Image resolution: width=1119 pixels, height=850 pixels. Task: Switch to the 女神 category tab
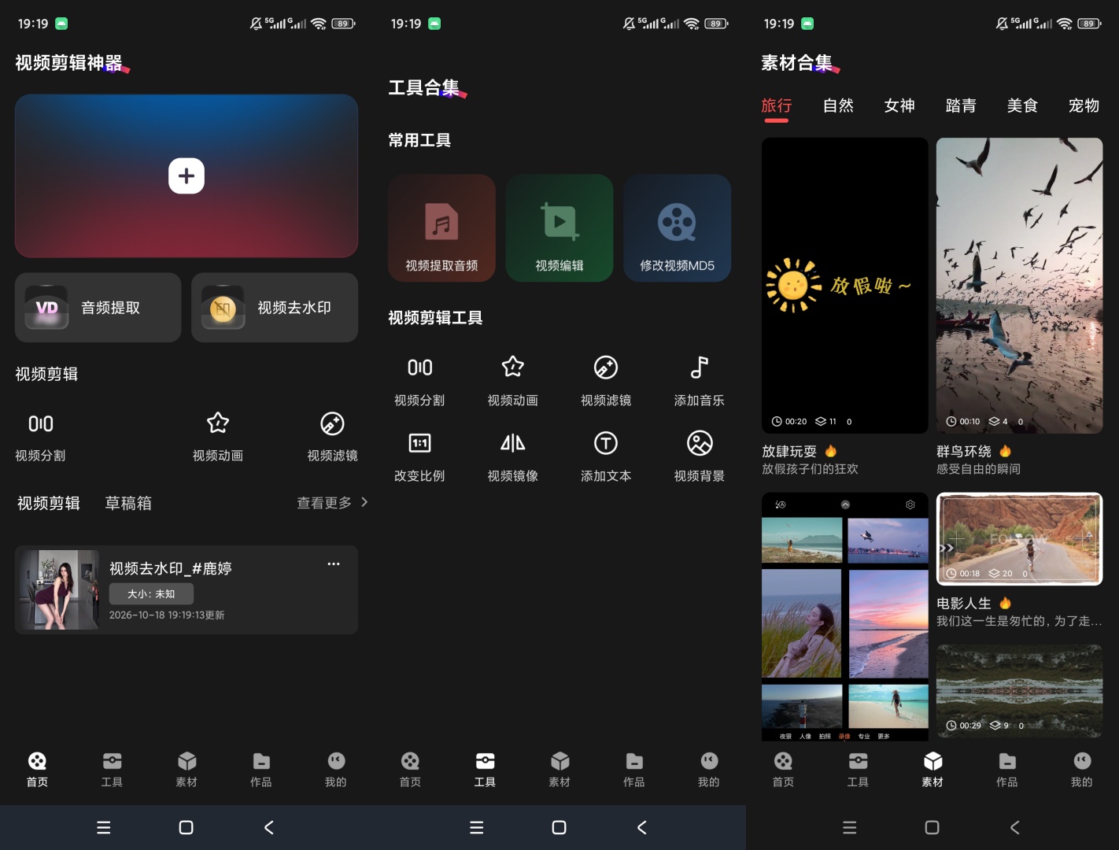899,105
